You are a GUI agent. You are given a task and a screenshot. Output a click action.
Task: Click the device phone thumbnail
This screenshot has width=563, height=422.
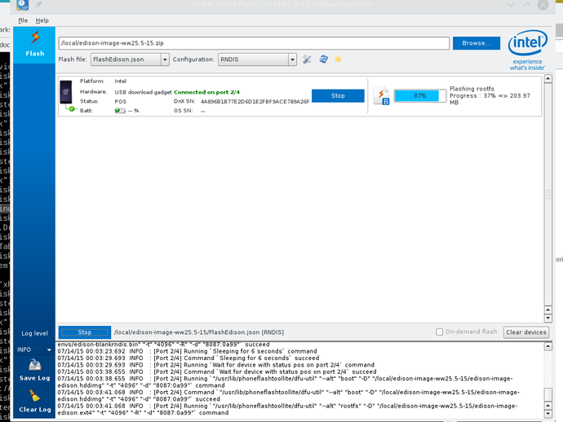tap(66, 92)
